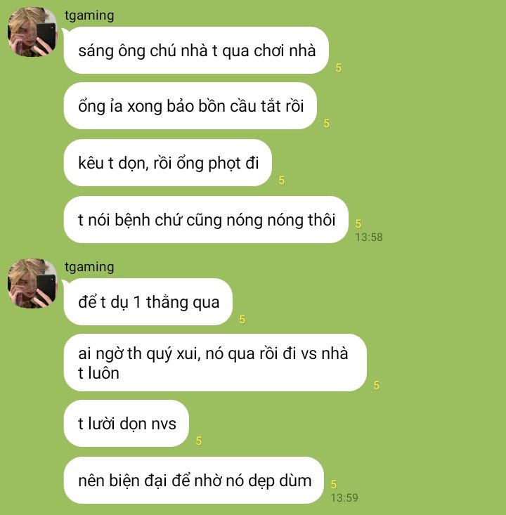This screenshot has width=506, height=515.
Task: Select message 'kêu t dọn, rồi ổng phọt đi'
Action: [167, 162]
